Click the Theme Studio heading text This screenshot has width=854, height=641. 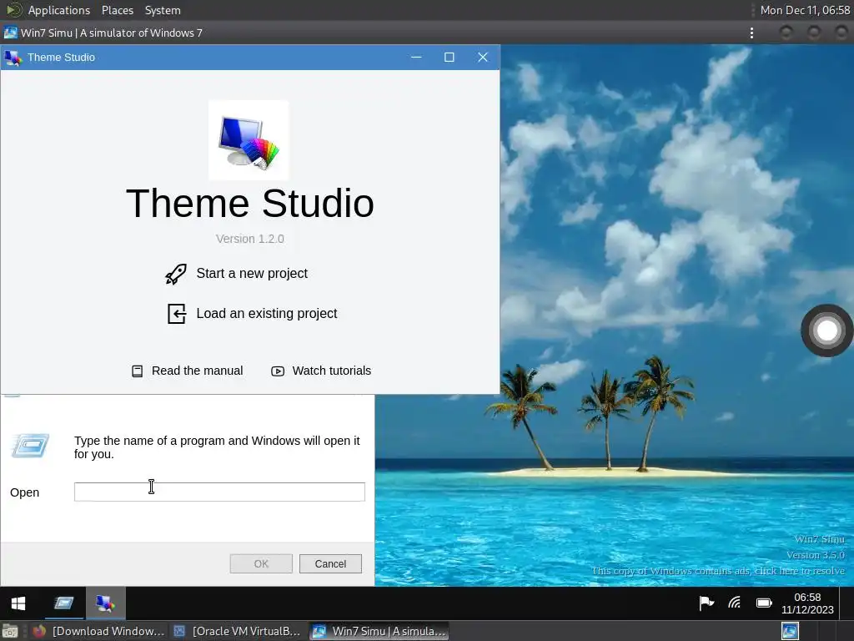250,204
